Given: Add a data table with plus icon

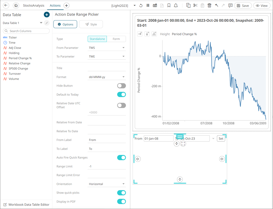Looking at the screenshot, I should coord(46,15).
